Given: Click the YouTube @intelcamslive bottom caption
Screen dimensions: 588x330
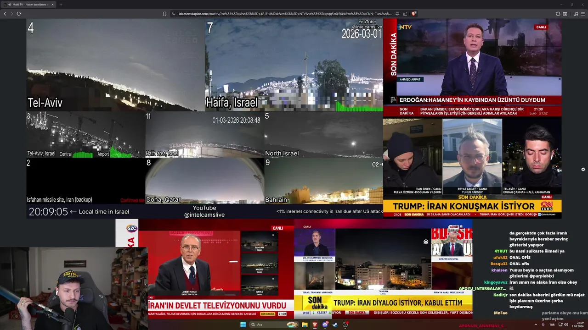Looking at the screenshot, I should [204, 211].
